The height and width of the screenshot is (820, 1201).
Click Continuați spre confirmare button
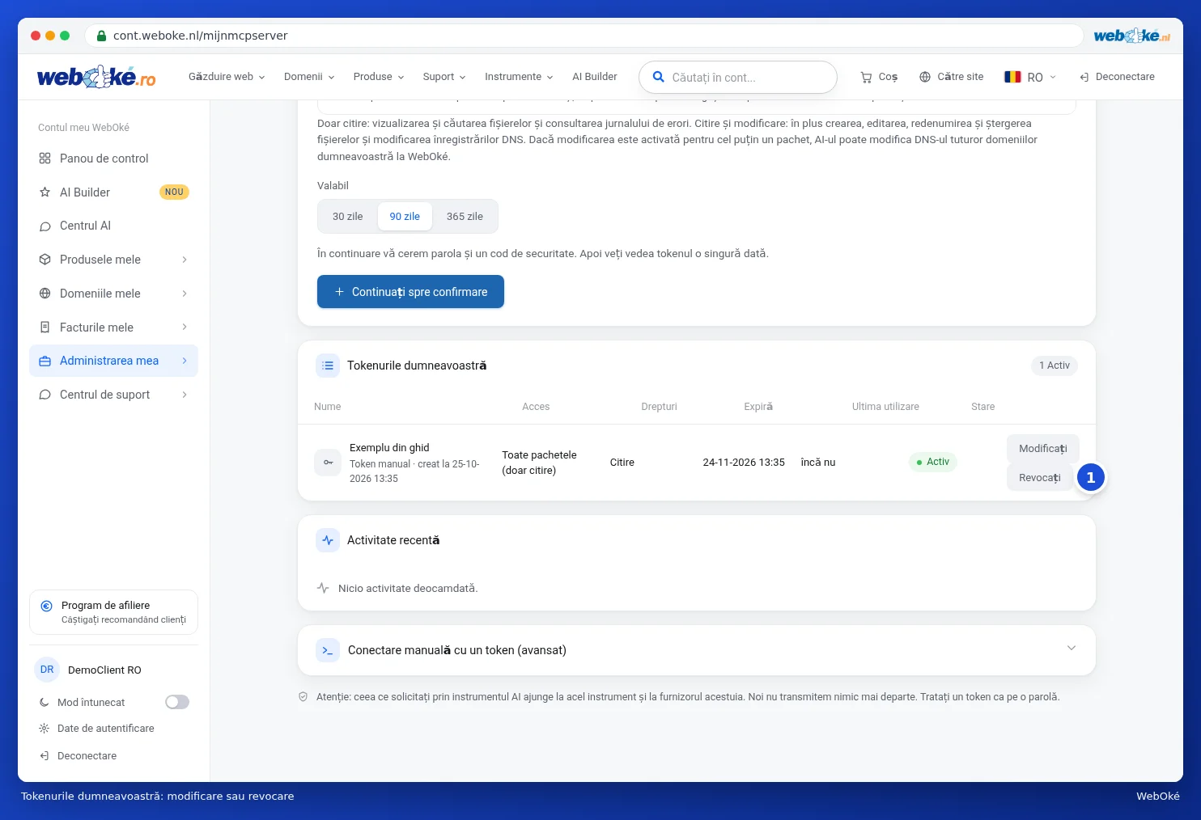click(410, 292)
